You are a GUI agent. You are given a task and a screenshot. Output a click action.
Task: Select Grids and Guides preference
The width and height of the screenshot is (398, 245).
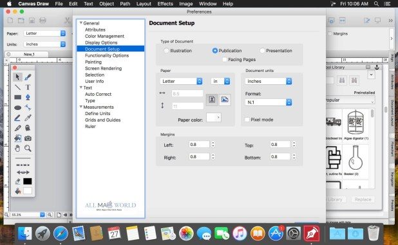[103, 120]
